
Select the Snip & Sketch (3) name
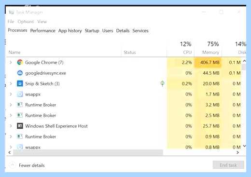point(42,83)
